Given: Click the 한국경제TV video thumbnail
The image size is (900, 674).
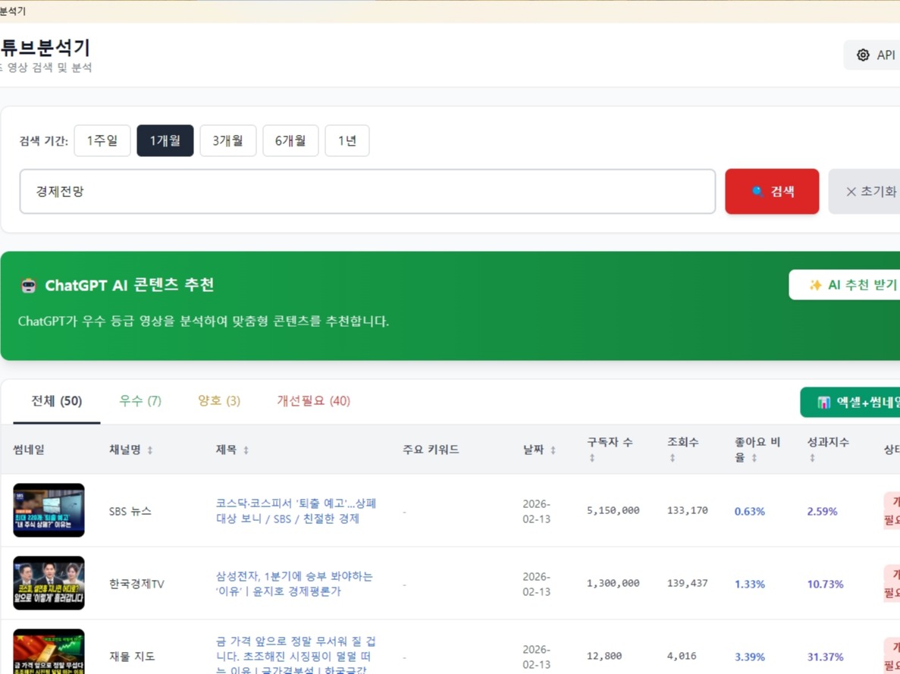Looking at the screenshot, I should click(x=49, y=583).
